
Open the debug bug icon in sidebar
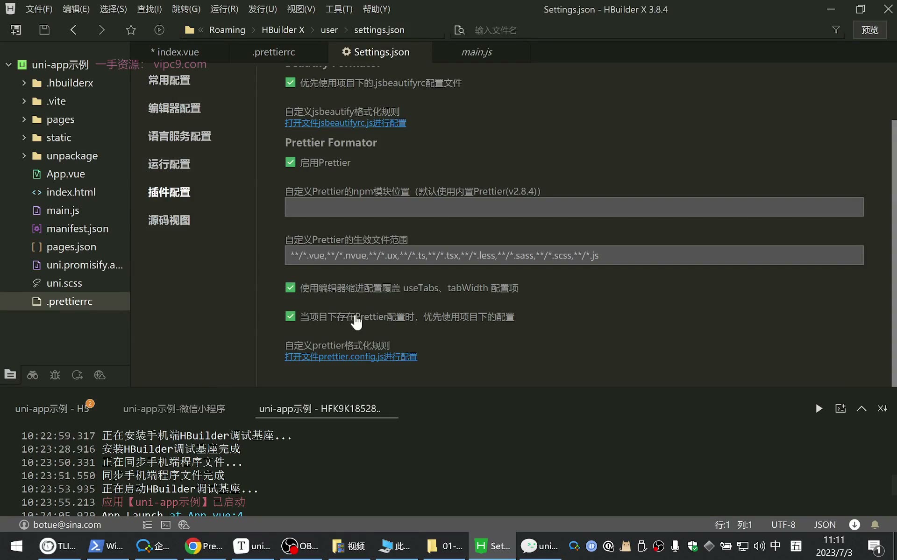pos(55,375)
